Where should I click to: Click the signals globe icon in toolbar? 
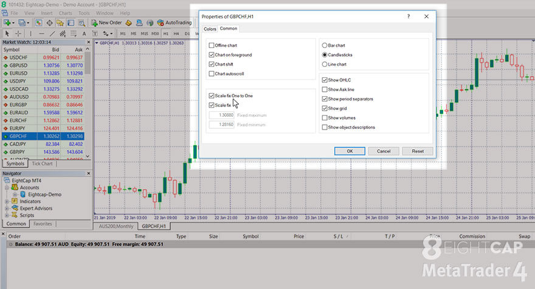point(150,23)
